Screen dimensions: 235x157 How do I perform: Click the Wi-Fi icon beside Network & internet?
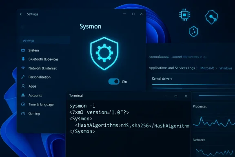[x=23, y=68]
